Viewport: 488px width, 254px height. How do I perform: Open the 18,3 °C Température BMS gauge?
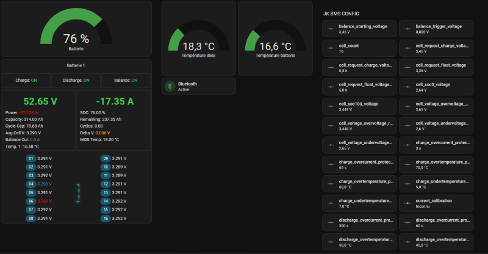point(199,38)
